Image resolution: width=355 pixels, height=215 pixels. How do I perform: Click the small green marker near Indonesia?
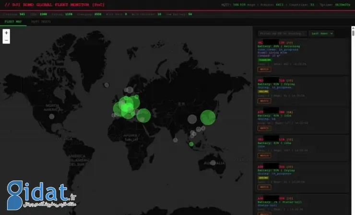coord(191,144)
